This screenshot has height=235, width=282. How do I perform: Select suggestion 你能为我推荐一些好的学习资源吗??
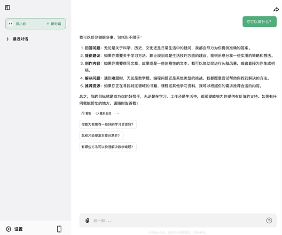point(107,125)
